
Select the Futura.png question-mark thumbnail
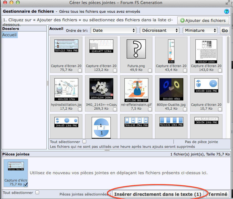click(x=136, y=49)
